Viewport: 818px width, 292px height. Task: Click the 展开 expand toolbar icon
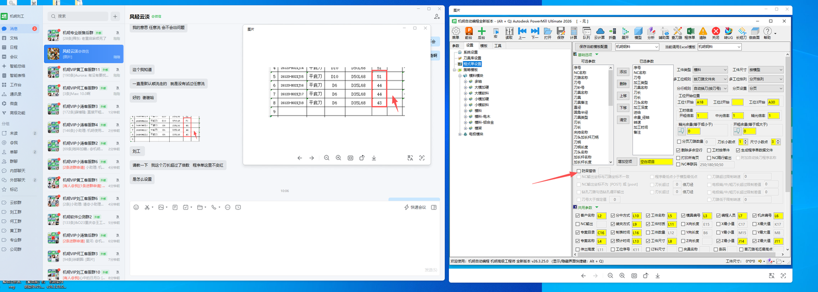pos(625,32)
